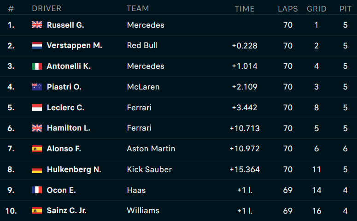Click the Spanish flag beside Alonso F.
This screenshot has height=221, width=357.
(37, 149)
